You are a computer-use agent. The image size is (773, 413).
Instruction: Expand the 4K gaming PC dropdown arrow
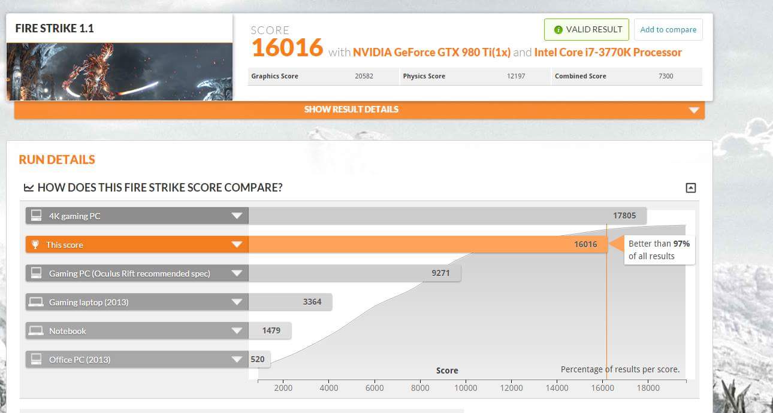click(x=237, y=216)
